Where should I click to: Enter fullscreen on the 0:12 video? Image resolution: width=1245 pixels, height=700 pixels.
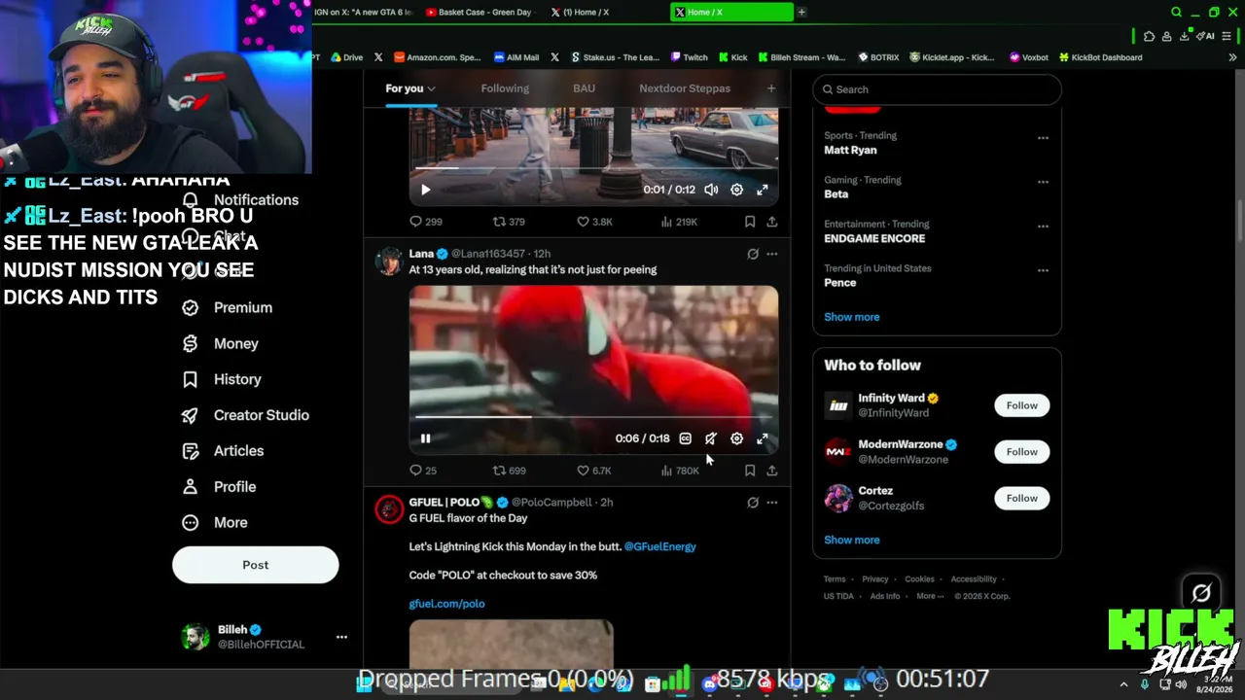pyautogui.click(x=763, y=190)
